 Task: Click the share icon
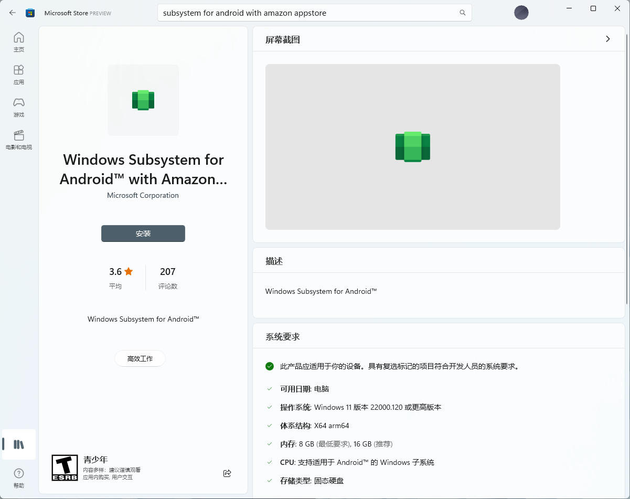pyautogui.click(x=227, y=473)
